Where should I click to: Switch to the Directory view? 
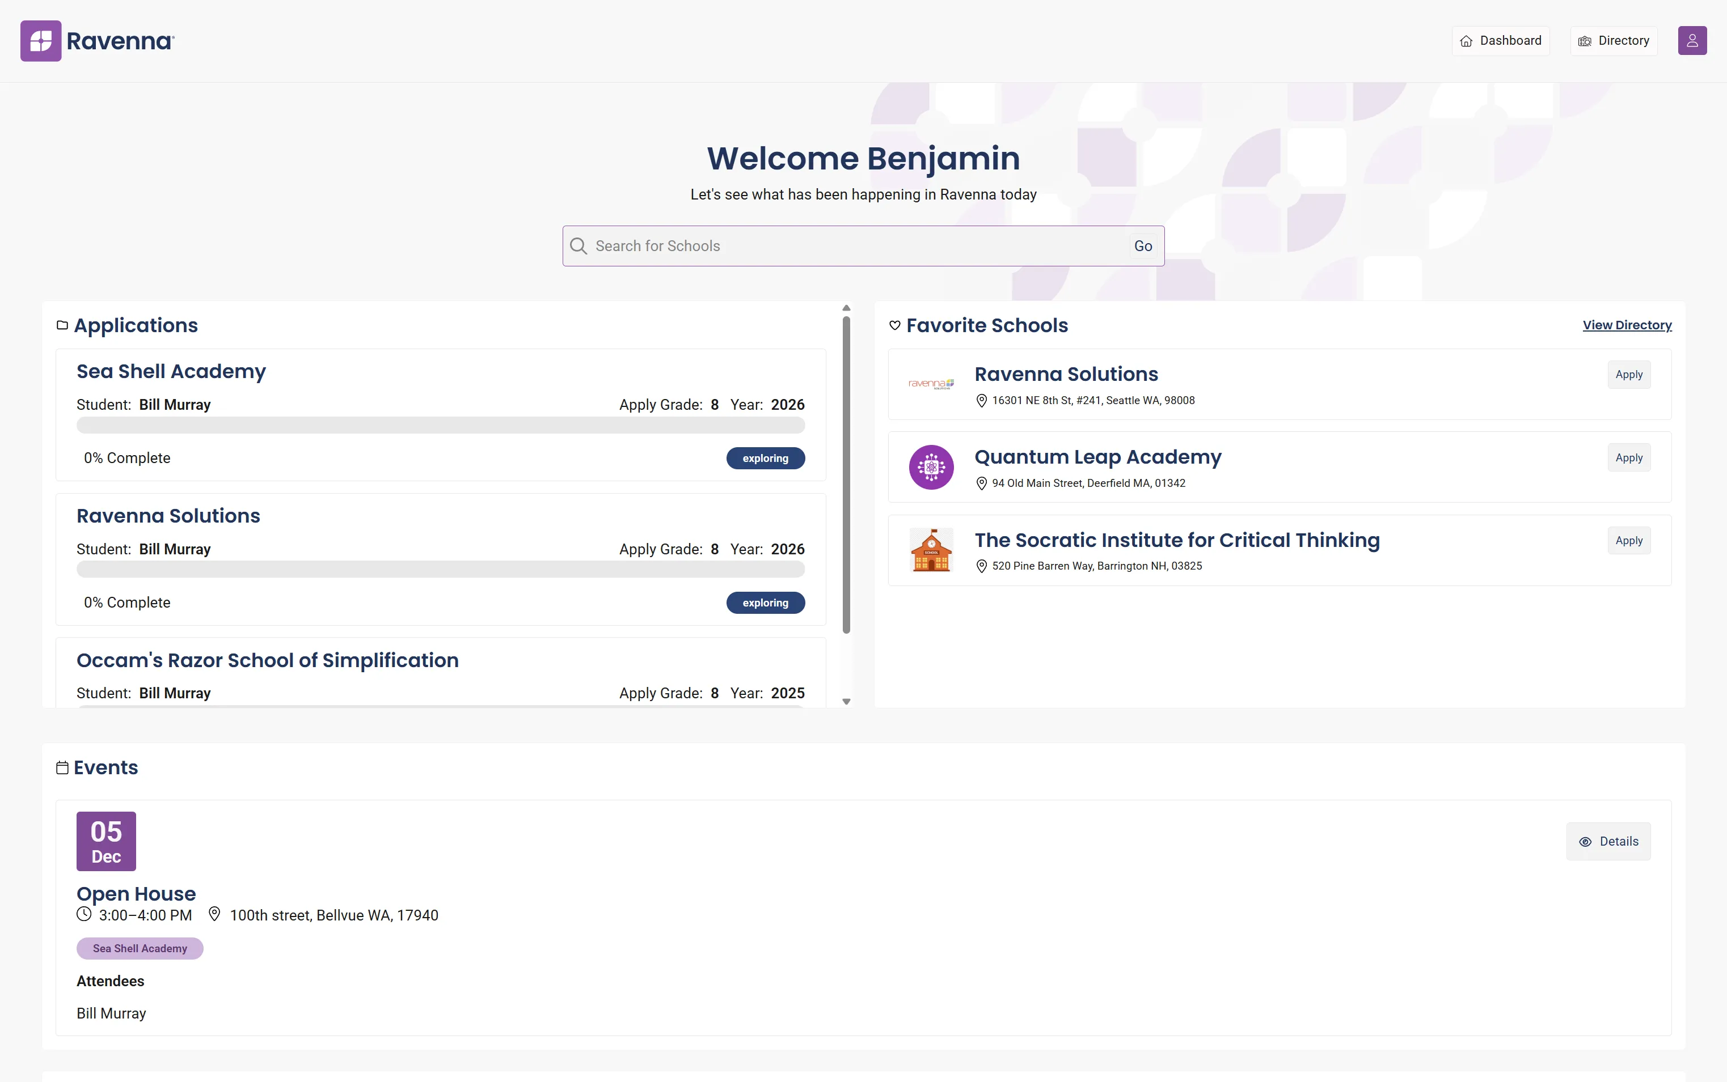[x=1613, y=40]
